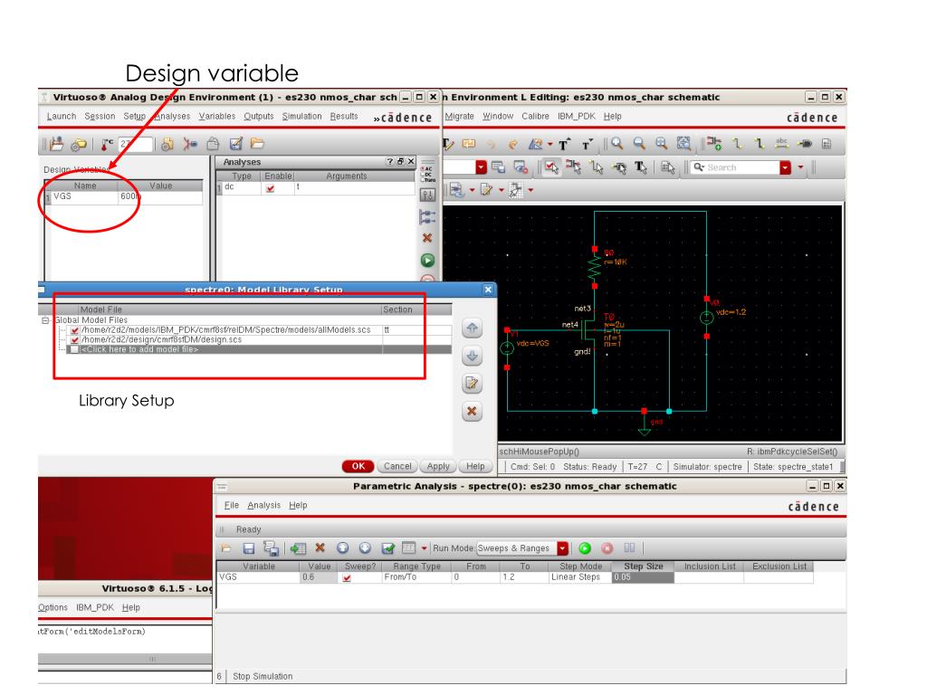Click the Choose Analyses AC/DC/Trans icon

click(x=427, y=174)
